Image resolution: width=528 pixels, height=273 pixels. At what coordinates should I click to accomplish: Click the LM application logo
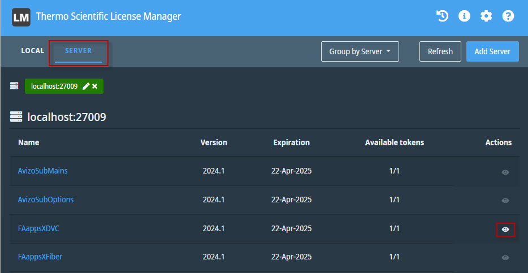pyautogui.click(x=21, y=17)
